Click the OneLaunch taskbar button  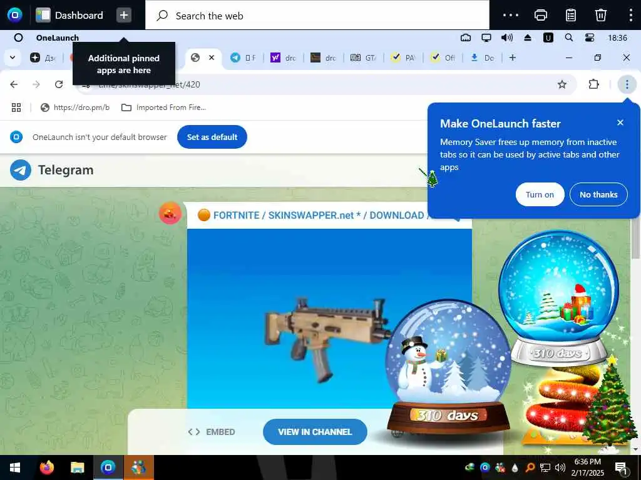pos(108,467)
